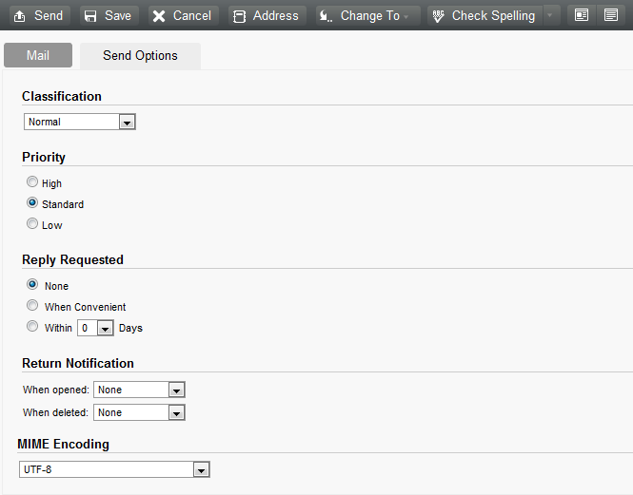Viewport: 633px width, 495px height.
Task: Select reply requested When Convenient
Action: pos(32,306)
